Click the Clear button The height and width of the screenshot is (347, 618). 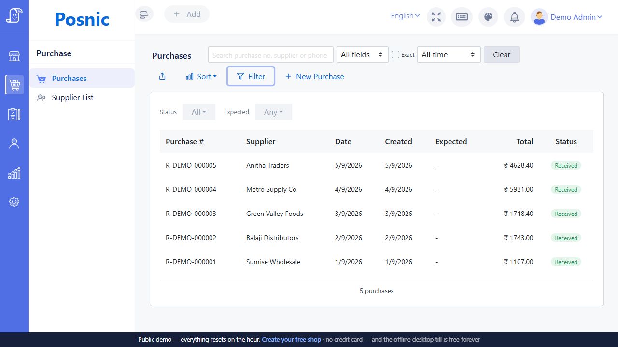tap(502, 54)
